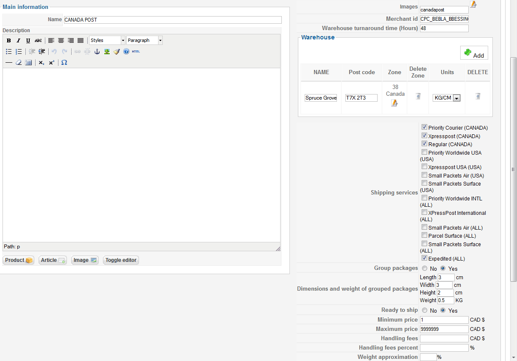Viewport: 517px width, 361px height.
Task: Select No for Ready to ship
Action: (425, 310)
